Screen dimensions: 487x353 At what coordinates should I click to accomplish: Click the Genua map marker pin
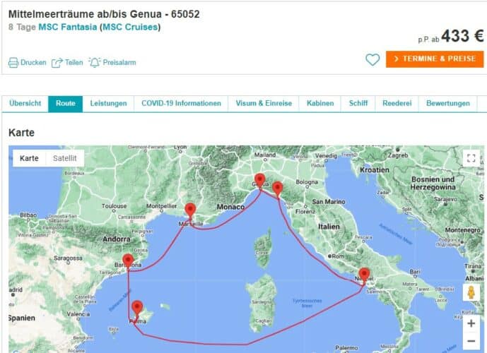pos(260,179)
